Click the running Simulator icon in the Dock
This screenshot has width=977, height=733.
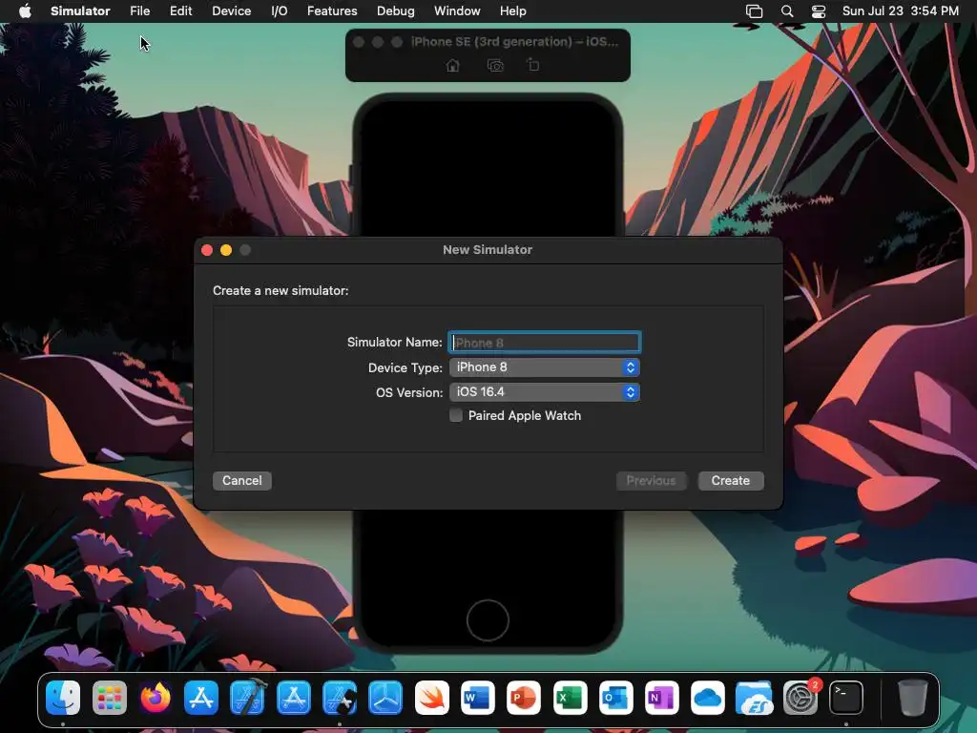[x=340, y=697]
